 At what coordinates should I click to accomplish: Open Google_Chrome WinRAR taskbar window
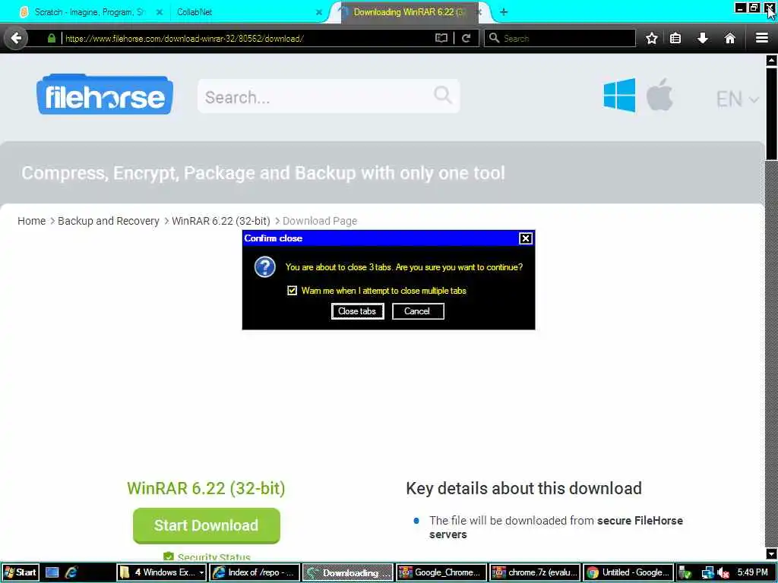(441, 572)
